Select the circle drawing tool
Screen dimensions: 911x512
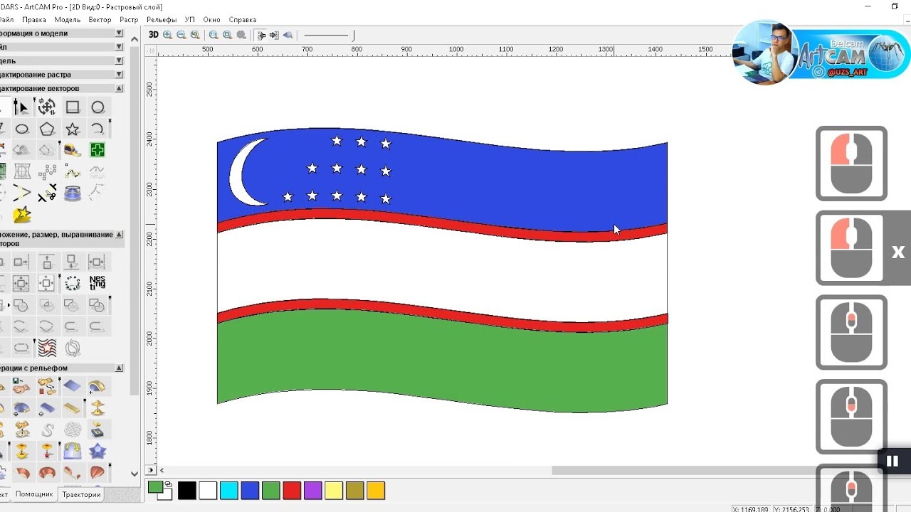[98, 107]
